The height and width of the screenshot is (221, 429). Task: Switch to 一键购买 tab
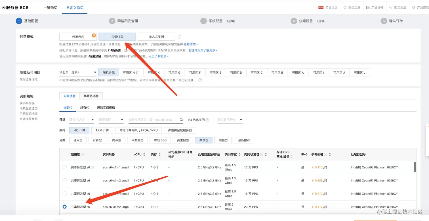[x=50, y=8]
